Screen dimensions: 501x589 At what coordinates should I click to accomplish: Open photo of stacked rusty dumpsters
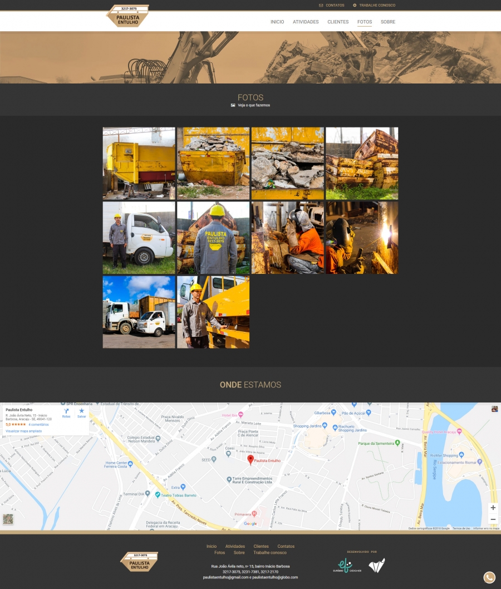click(362, 164)
